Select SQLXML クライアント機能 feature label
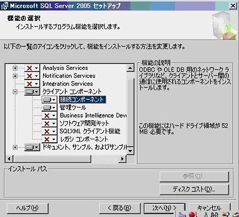This screenshot has height=217, width=239. (90, 132)
